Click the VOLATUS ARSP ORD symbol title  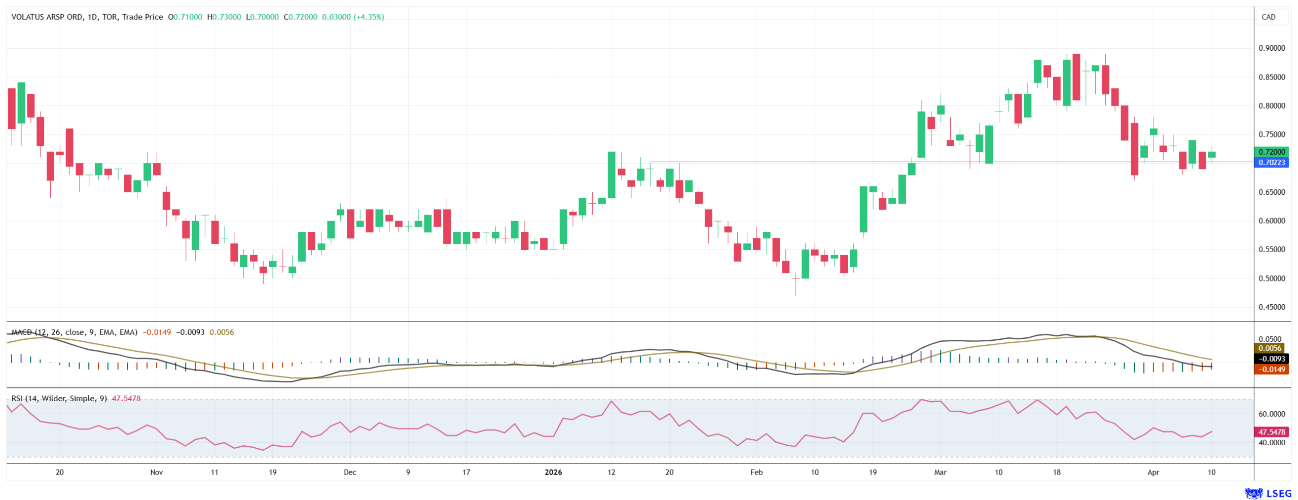[47, 17]
